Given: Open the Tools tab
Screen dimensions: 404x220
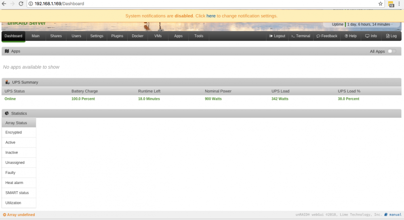Looking at the screenshot, I should click(199, 36).
